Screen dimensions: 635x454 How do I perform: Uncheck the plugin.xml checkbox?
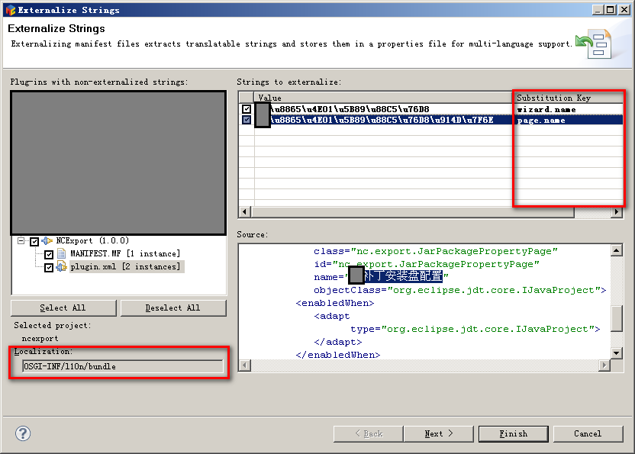tap(49, 267)
